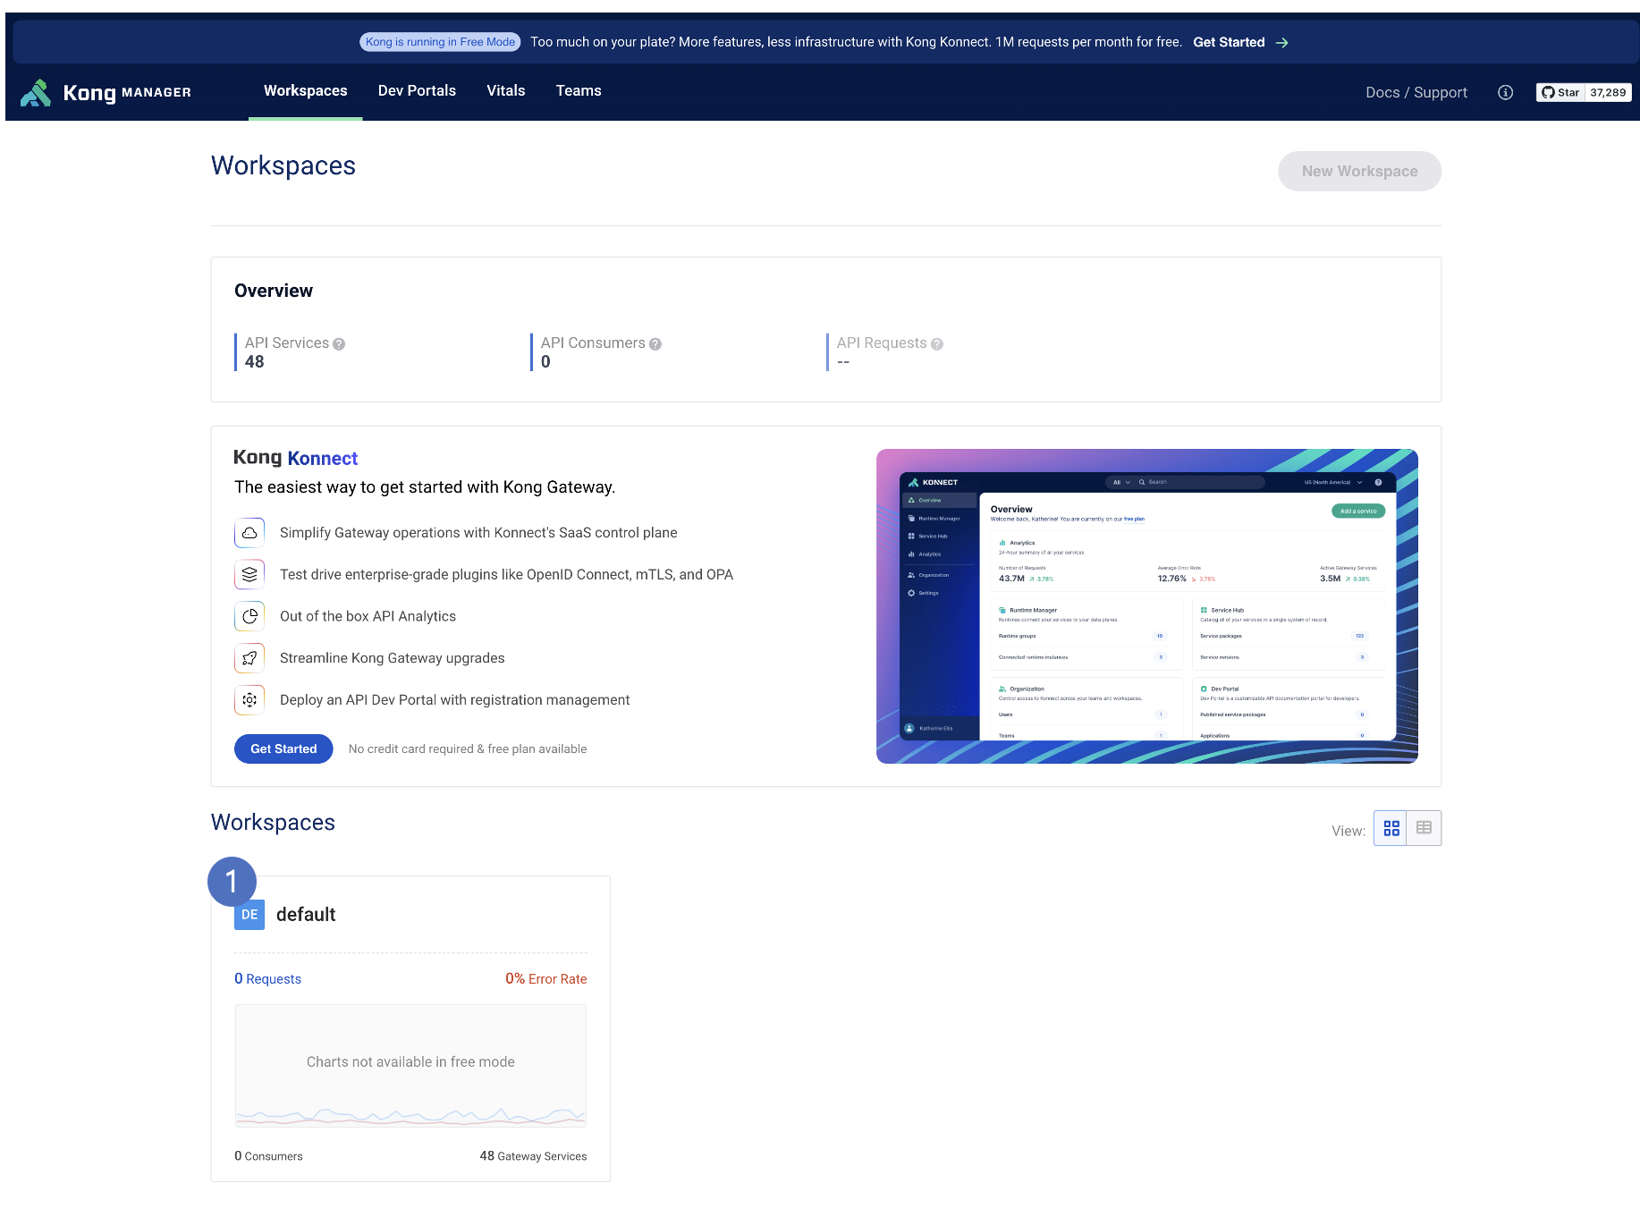The height and width of the screenshot is (1209, 1640).
Task: Click the GitHub Star button
Action: click(x=1560, y=92)
